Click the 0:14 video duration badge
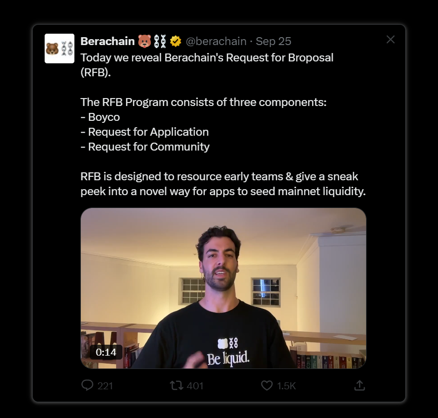The height and width of the screenshot is (418, 438). pyautogui.click(x=106, y=352)
